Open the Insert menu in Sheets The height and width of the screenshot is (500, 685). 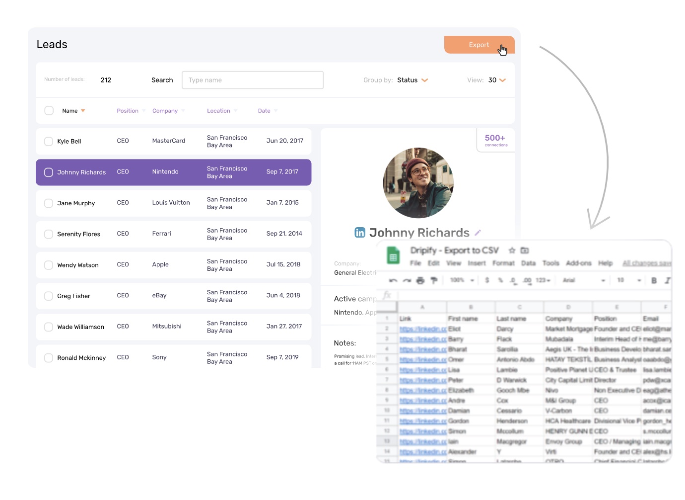[x=477, y=263]
